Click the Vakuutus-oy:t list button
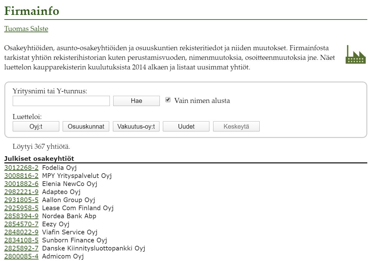This screenshot has height=261, width=376. point(136,126)
